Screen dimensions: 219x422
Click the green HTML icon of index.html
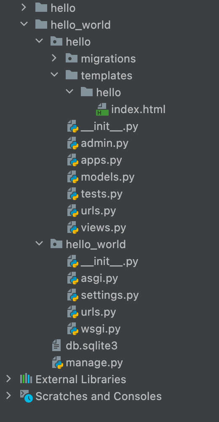[102, 109]
